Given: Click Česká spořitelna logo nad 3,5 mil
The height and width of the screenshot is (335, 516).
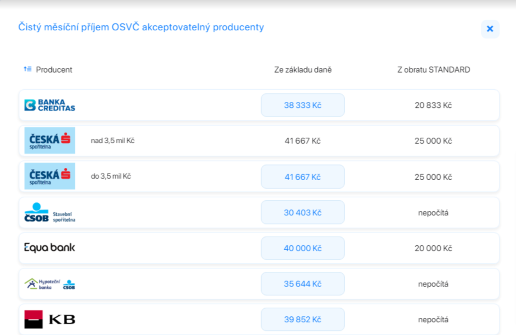Looking at the screenshot, I should [50, 141].
